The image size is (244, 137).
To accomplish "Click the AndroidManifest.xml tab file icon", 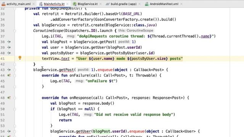I will (x=147, y=4).
